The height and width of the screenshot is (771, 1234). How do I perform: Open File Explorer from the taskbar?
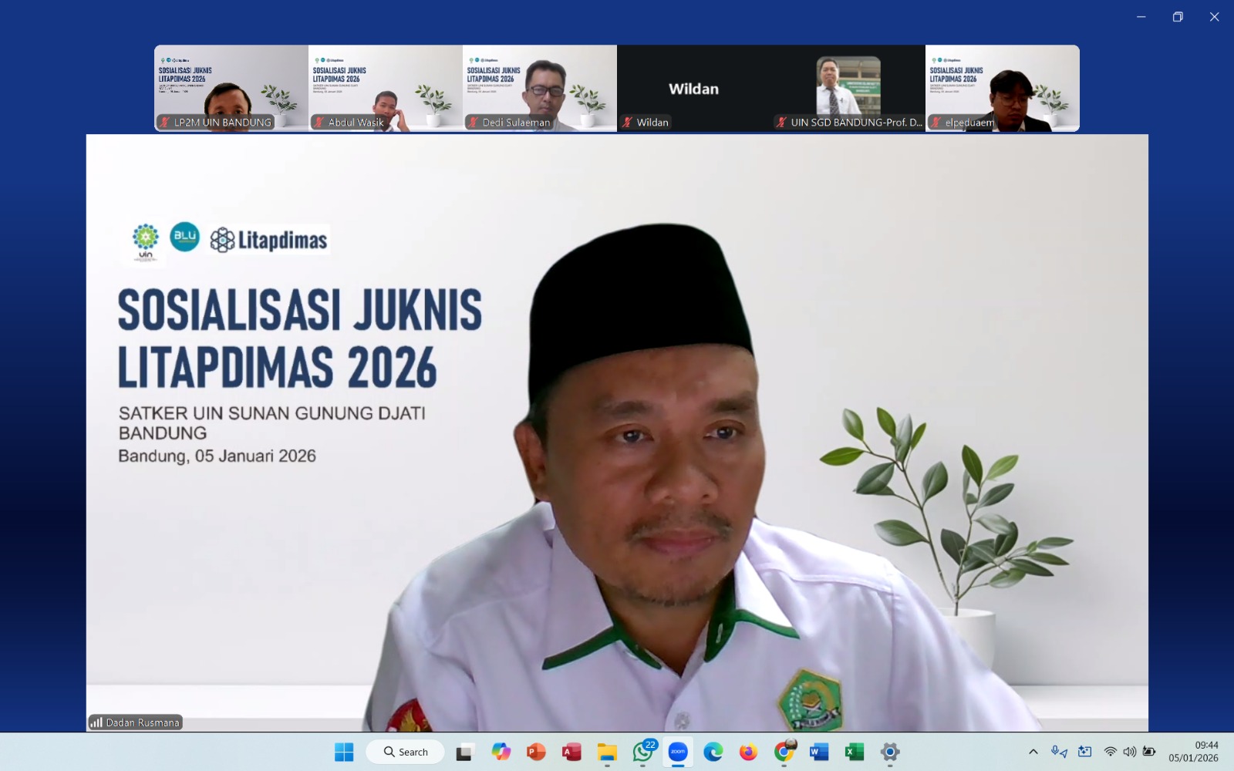607,752
